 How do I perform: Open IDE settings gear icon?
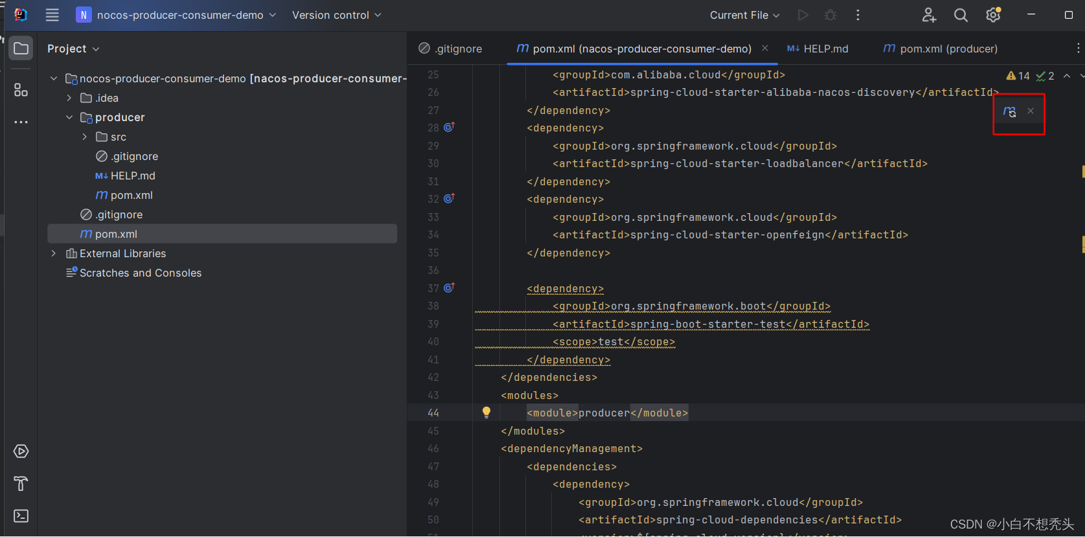click(x=993, y=15)
